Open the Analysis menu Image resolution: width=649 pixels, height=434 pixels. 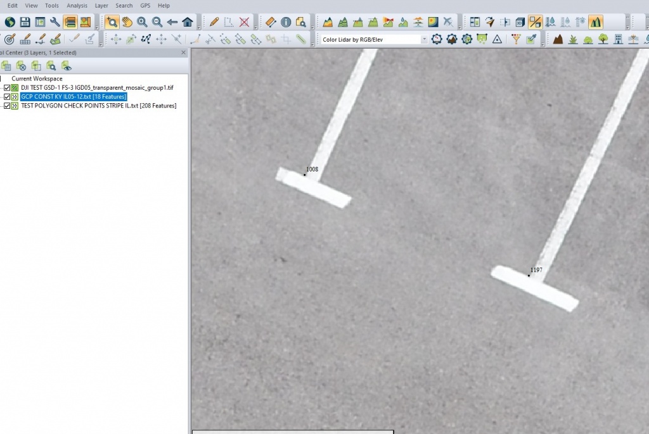77,5
